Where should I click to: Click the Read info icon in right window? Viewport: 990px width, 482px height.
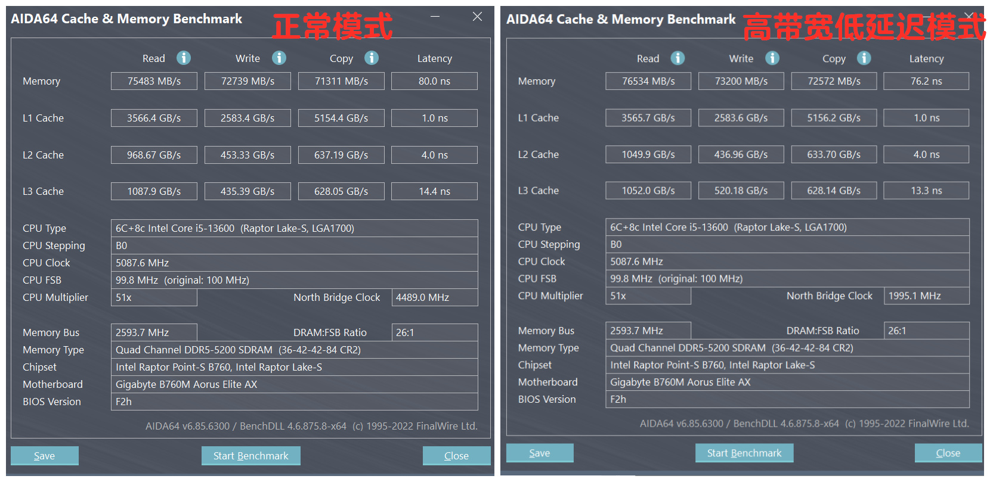point(677,58)
